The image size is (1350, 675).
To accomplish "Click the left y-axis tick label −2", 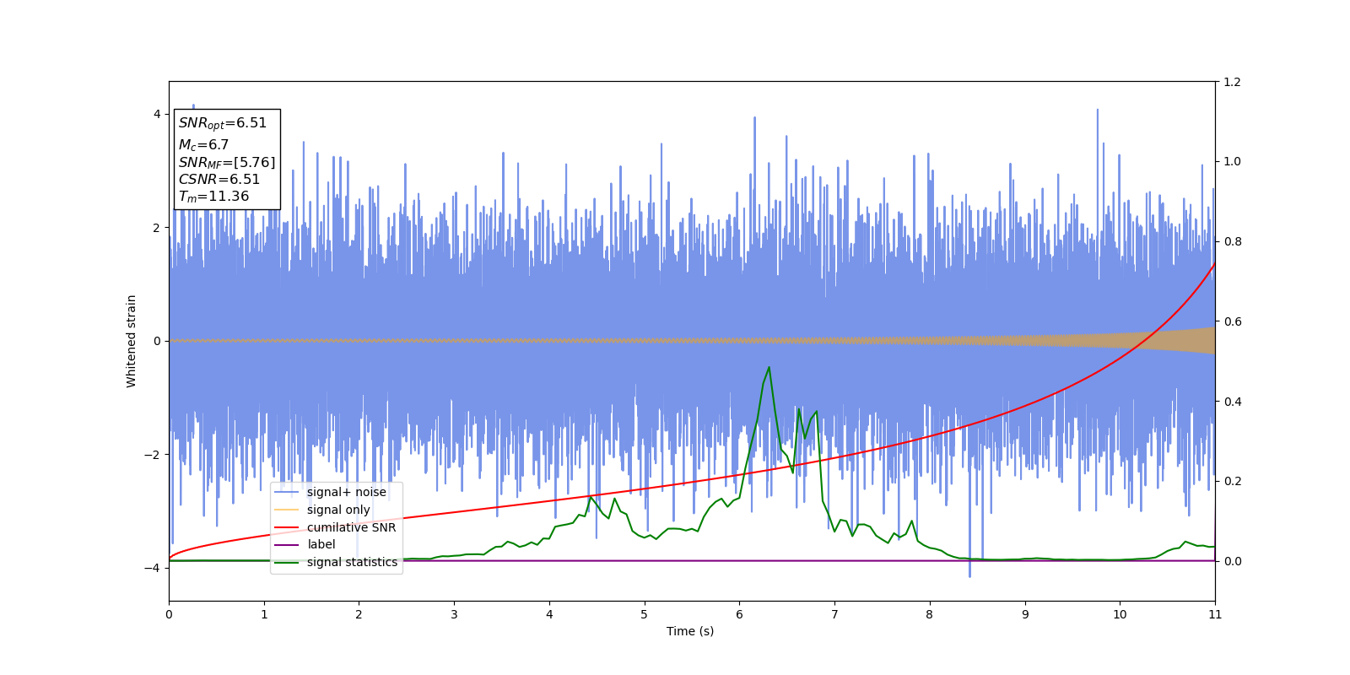I will coord(153,455).
